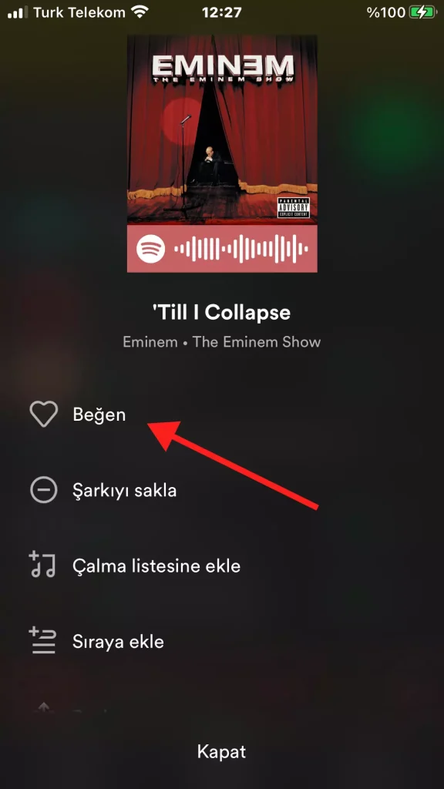Tap the Turk Telekom carrier label
Screen dimensions: 444x789
coord(79,12)
